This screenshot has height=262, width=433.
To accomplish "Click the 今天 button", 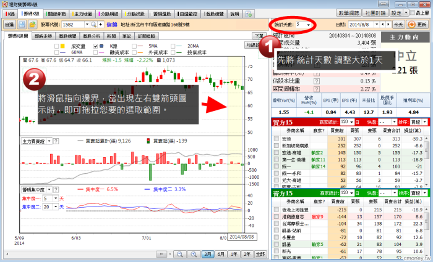I will pos(399,24).
